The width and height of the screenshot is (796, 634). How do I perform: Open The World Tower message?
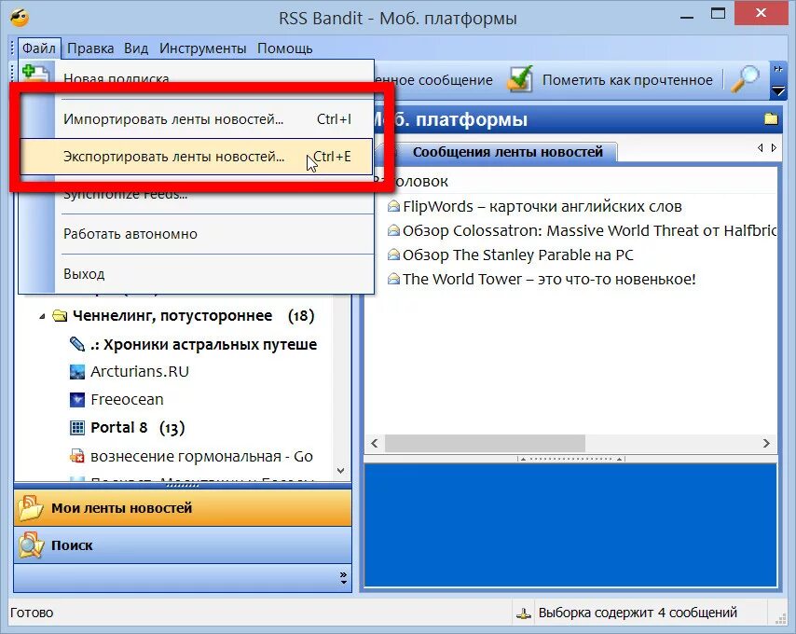point(549,279)
